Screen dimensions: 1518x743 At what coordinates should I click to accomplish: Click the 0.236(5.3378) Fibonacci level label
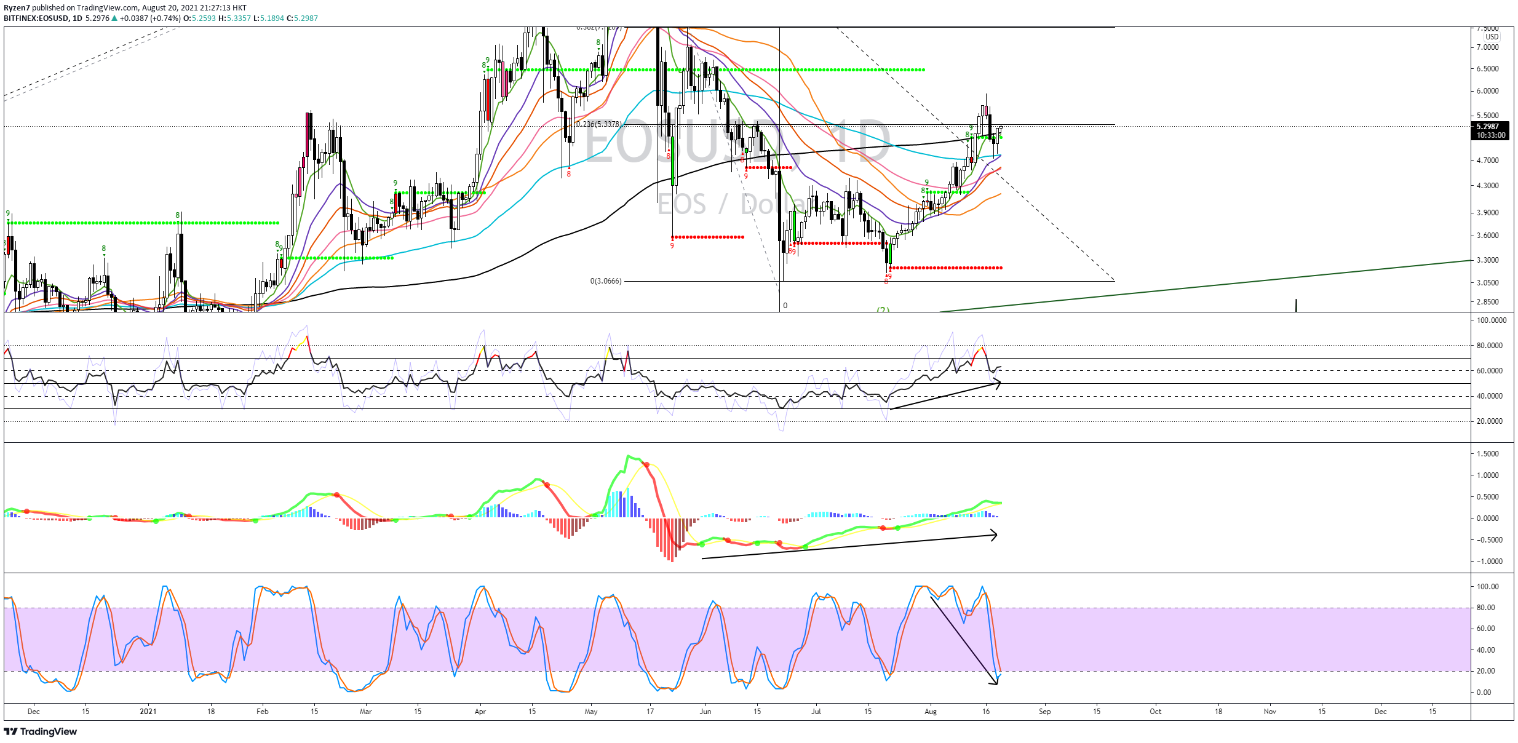[x=598, y=124]
